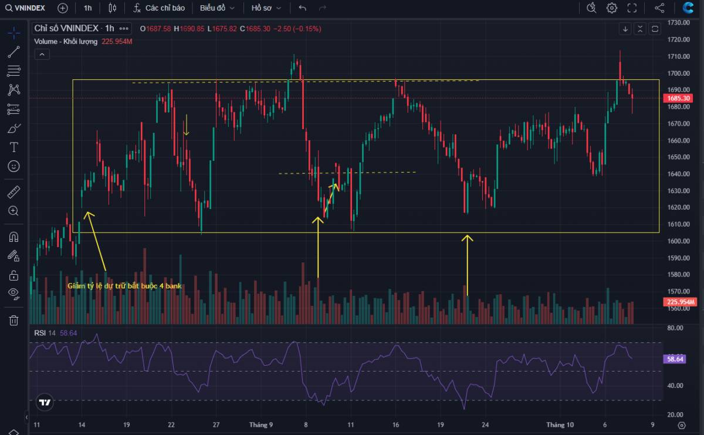The height and width of the screenshot is (435, 704).
Task: Toggle crosshair cursor mode
Action: (13, 33)
